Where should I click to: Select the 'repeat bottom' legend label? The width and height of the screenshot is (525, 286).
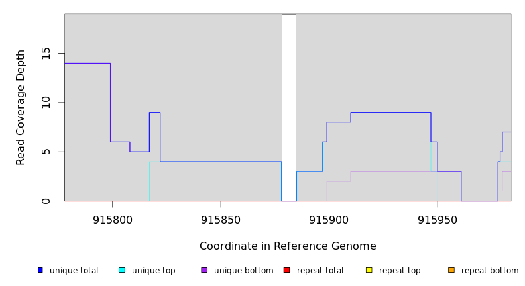pos(490,271)
